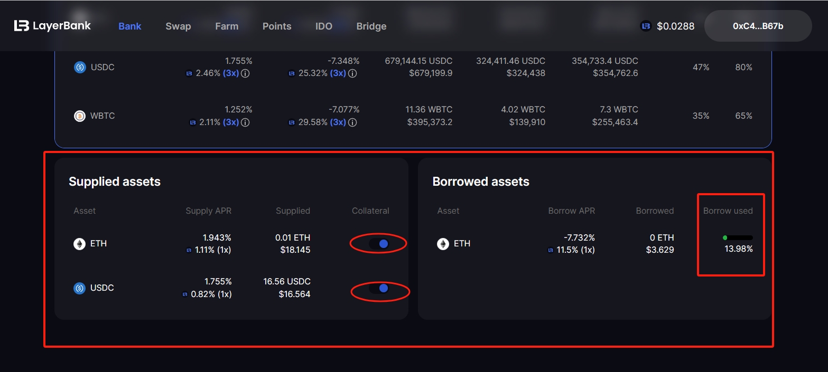
Task: Click the ETH icon in Borrowed assets
Action: coord(443,244)
